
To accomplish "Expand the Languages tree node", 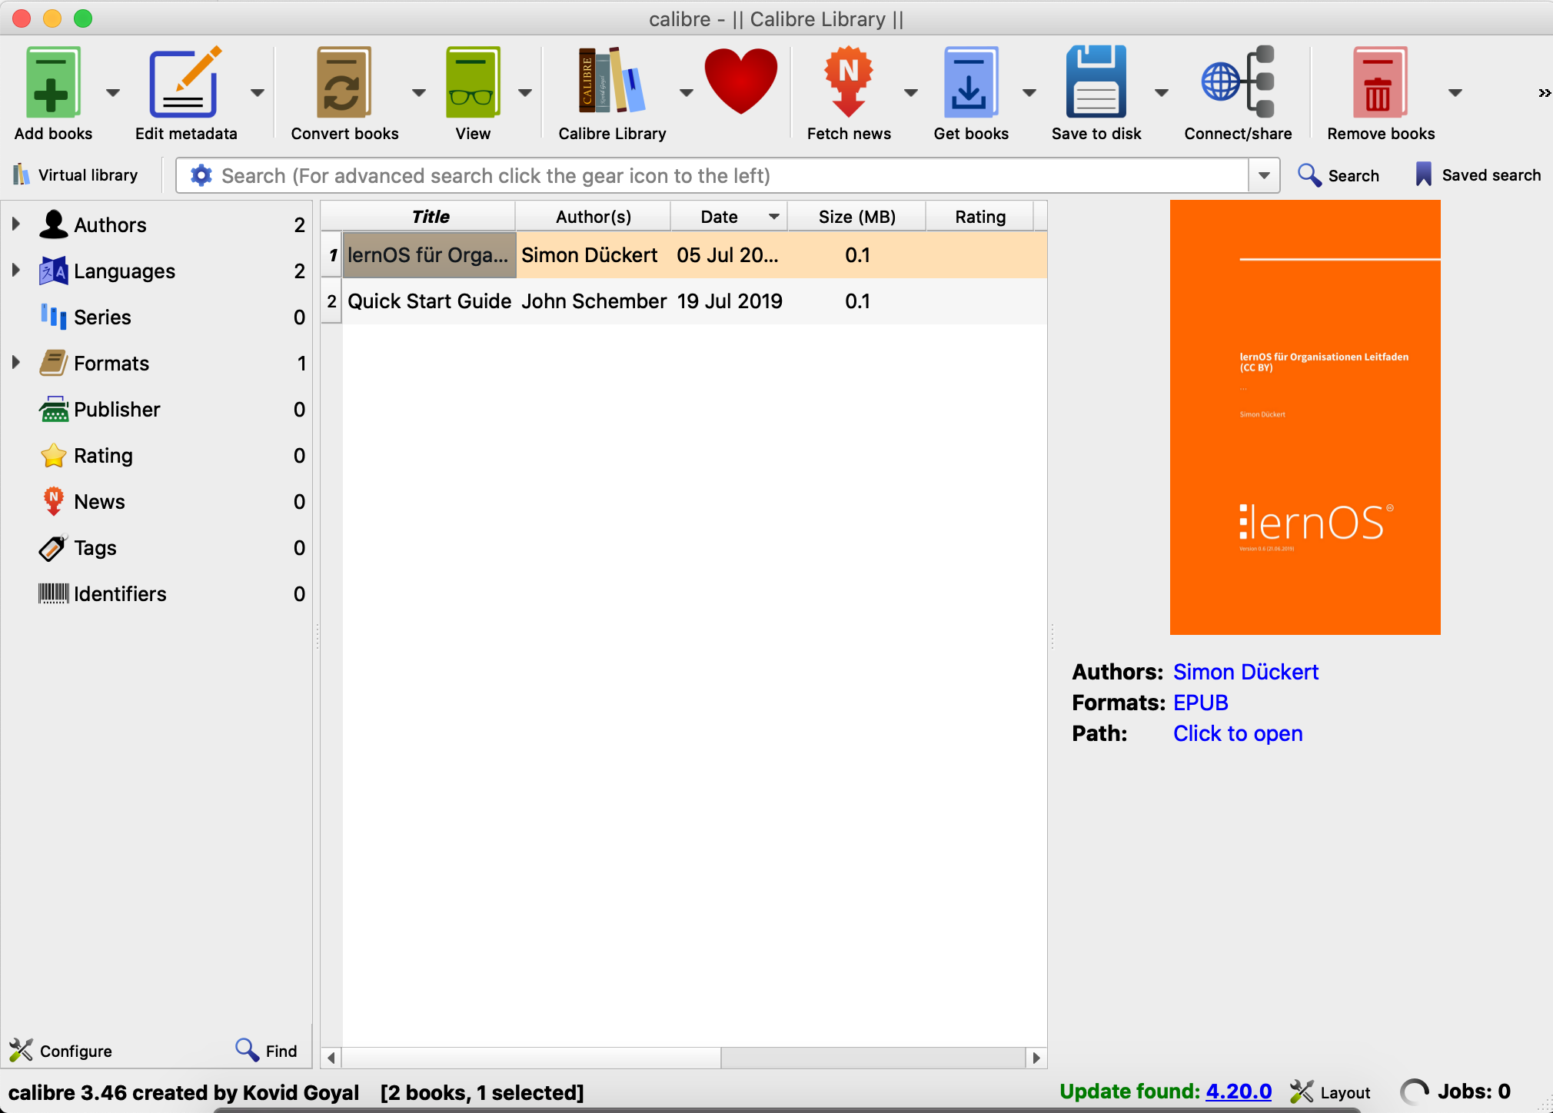I will coord(16,271).
